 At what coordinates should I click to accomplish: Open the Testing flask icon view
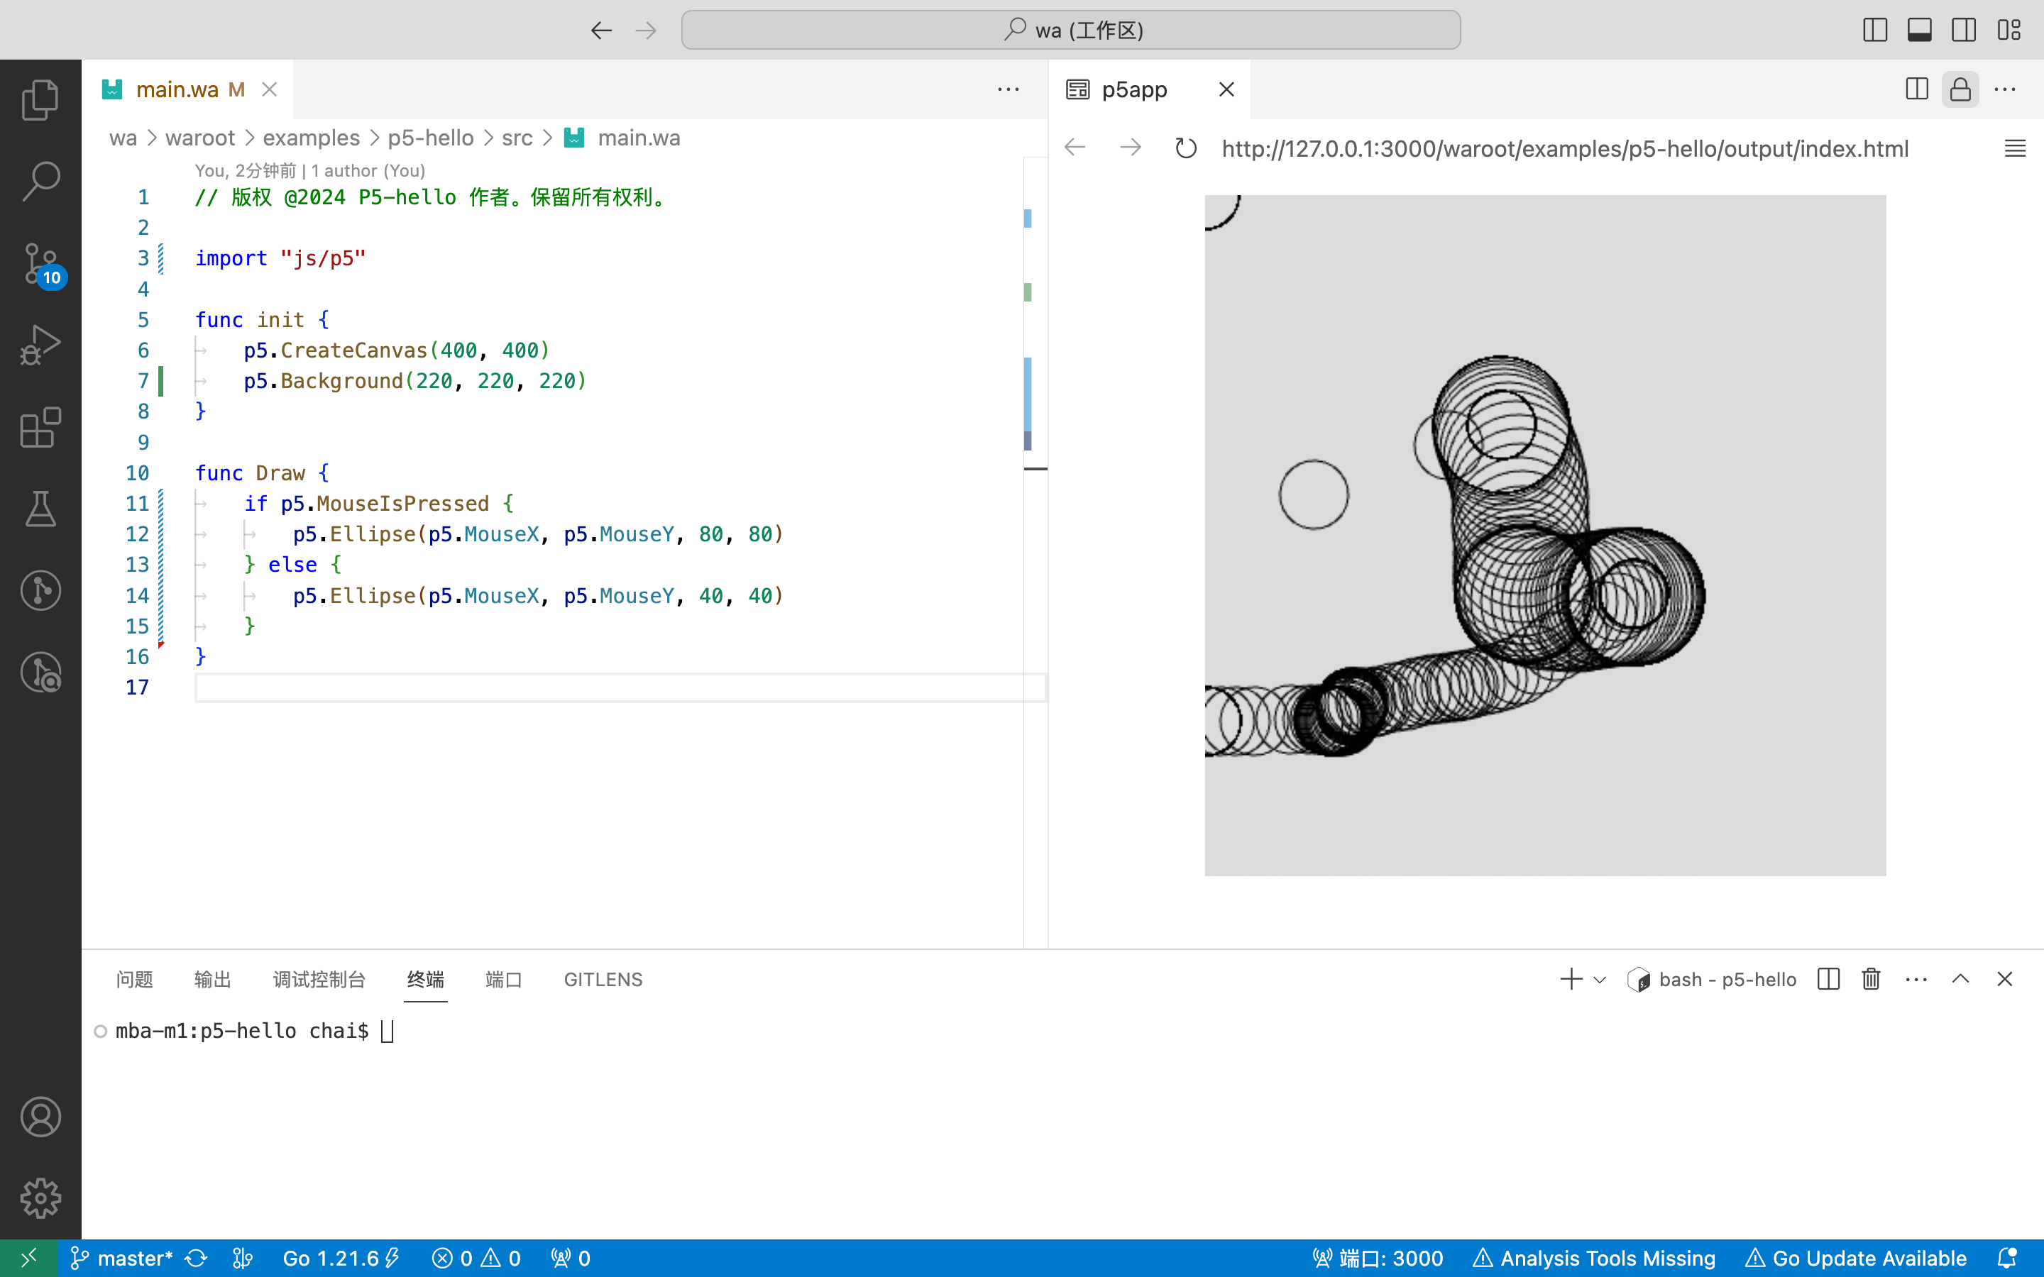click(x=40, y=509)
